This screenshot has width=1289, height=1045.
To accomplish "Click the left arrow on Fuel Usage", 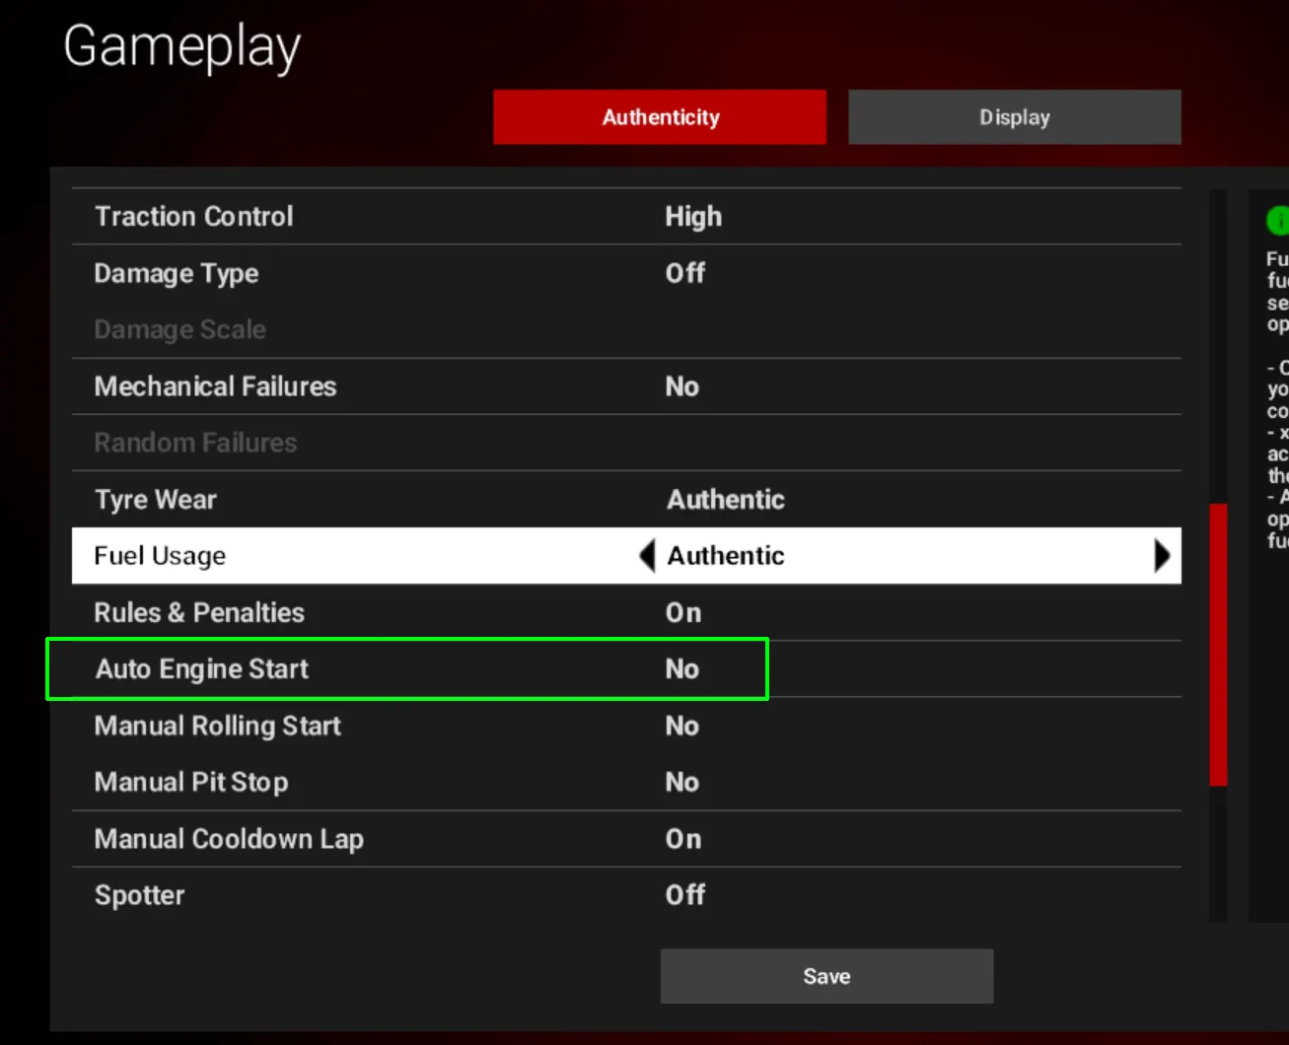I will pyautogui.click(x=647, y=556).
